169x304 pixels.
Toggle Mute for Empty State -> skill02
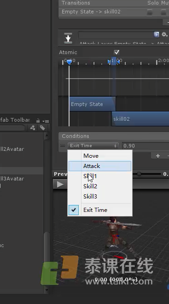[163, 12]
